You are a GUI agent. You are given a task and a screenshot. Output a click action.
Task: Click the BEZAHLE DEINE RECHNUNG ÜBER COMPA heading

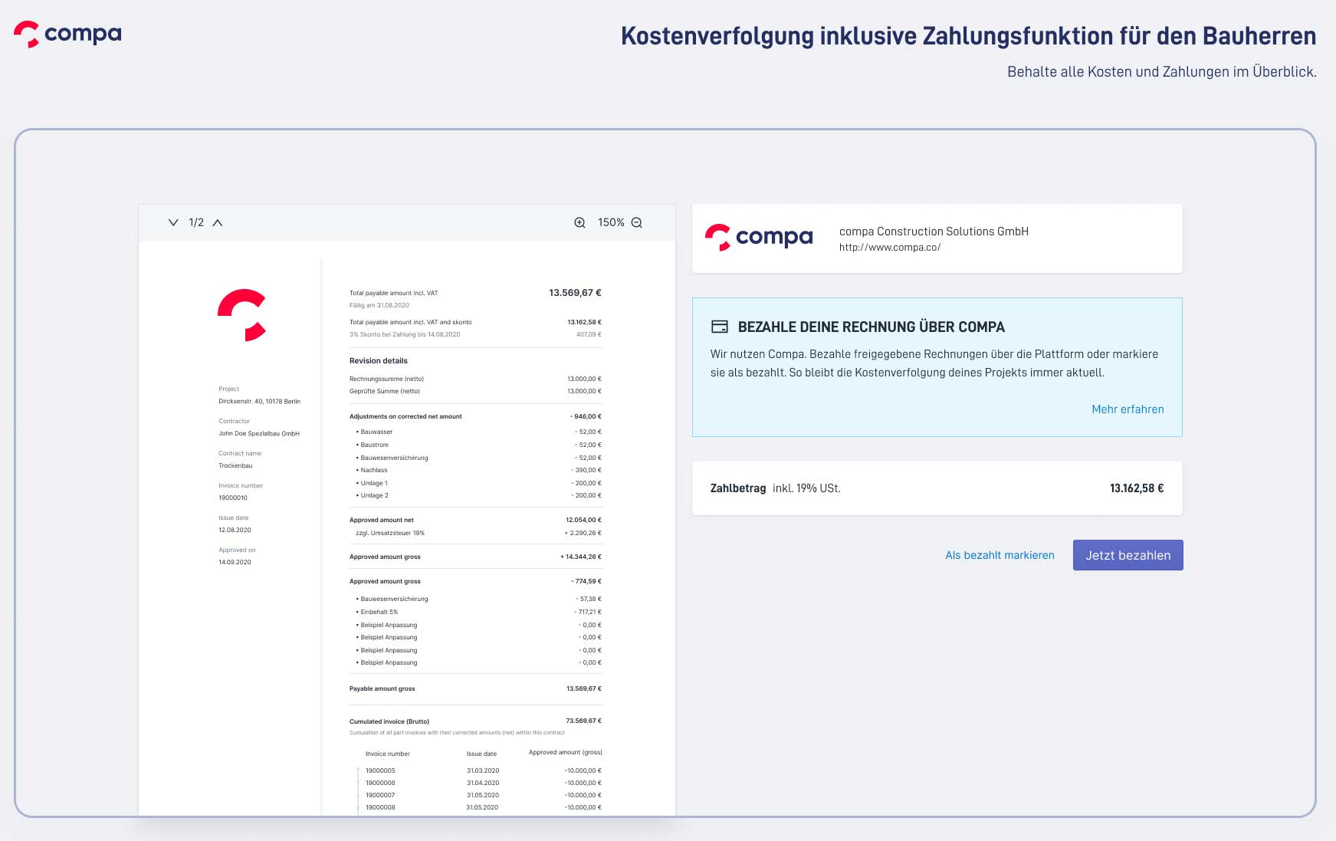point(871,327)
